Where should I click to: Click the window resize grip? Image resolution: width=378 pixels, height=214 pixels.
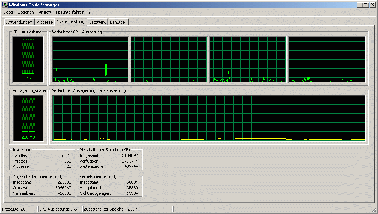coord(374,209)
